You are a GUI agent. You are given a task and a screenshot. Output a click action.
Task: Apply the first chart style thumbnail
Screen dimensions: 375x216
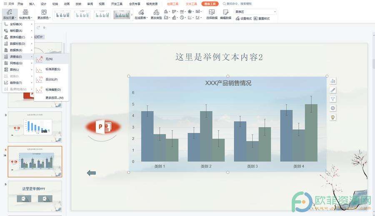[x=62, y=15]
